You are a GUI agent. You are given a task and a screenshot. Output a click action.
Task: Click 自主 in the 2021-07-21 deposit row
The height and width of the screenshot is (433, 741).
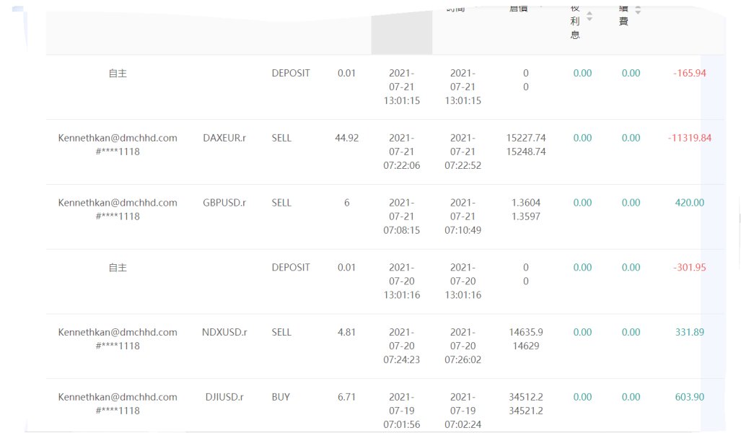tap(118, 73)
